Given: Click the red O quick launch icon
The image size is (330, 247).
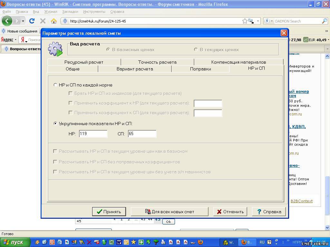Looking at the screenshot, I should tap(52, 242).
